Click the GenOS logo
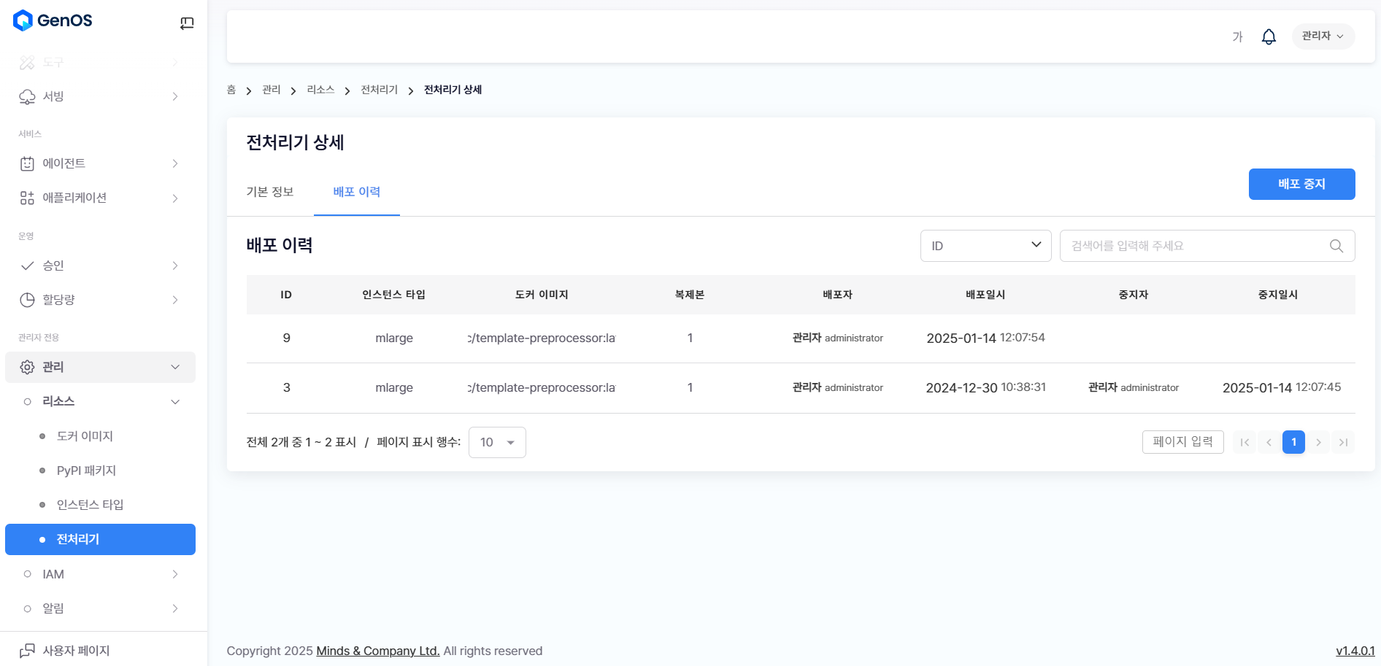The height and width of the screenshot is (666, 1381). click(53, 20)
